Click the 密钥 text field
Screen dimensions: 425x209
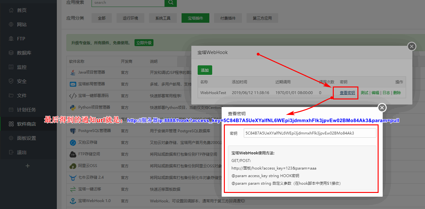(x=310, y=133)
